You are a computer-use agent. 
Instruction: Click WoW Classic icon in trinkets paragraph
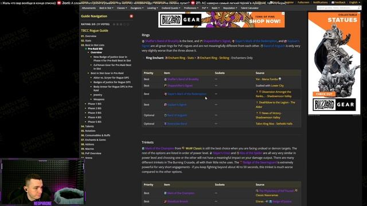point(183,148)
